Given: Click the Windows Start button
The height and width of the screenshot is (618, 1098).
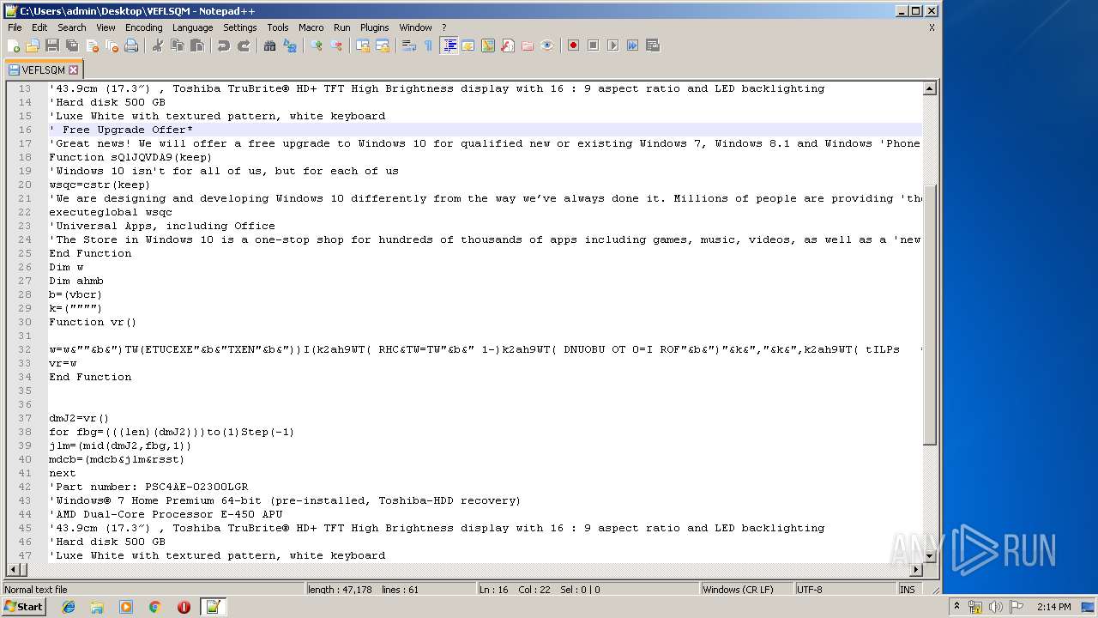Looking at the screenshot, I should (23, 607).
